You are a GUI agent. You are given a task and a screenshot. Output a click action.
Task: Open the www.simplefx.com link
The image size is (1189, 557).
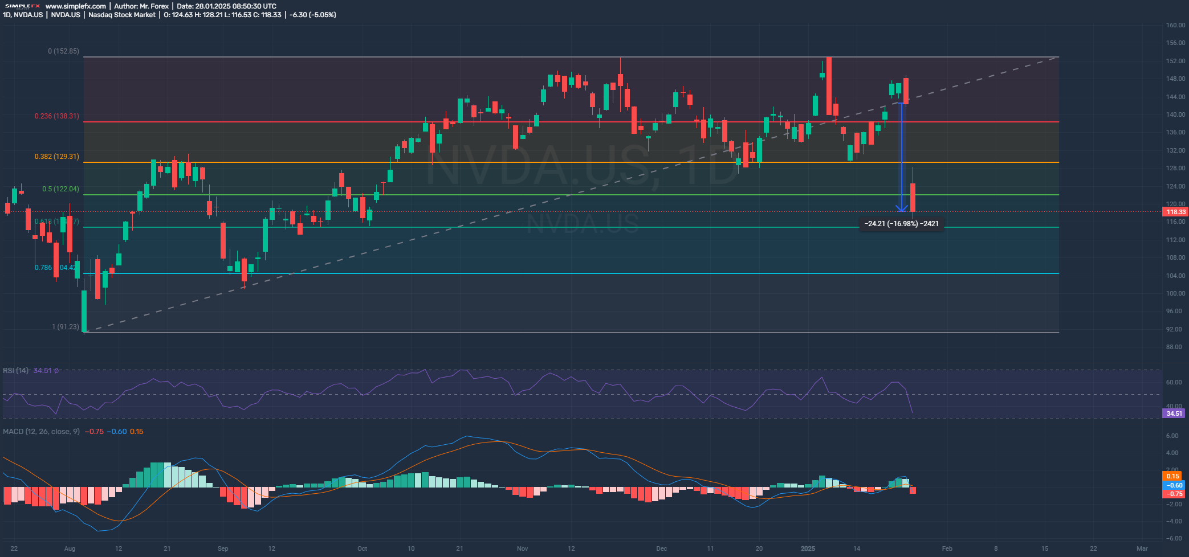pos(75,6)
